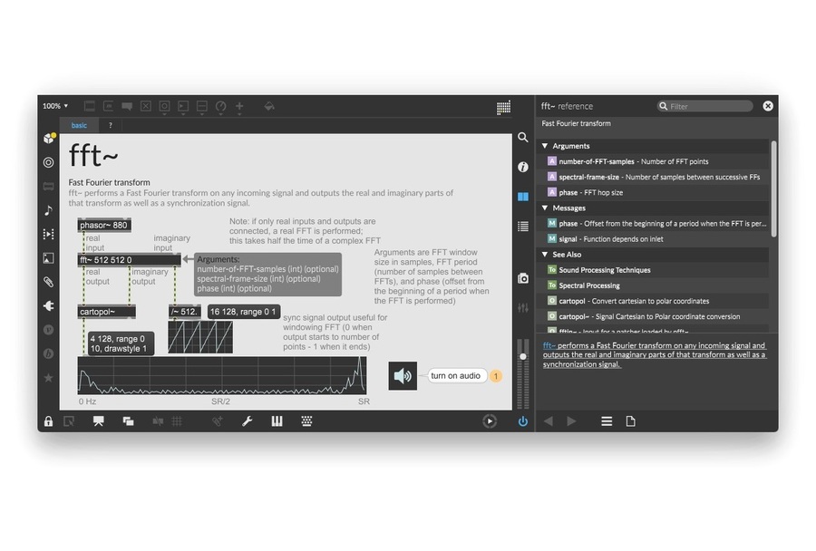Open the Favorites star icon
The height and width of the screenshot is (551, 816).
48,378
